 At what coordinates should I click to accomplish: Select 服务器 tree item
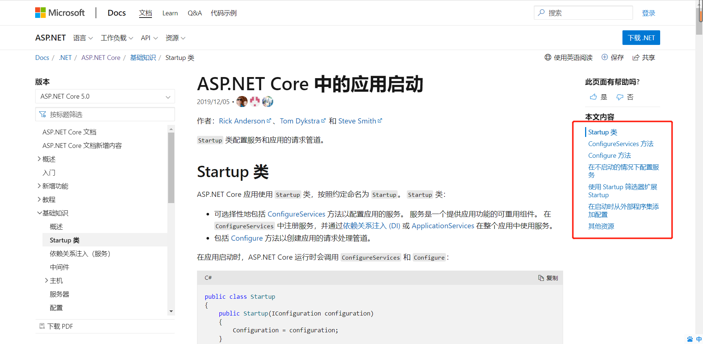point(59,294)
